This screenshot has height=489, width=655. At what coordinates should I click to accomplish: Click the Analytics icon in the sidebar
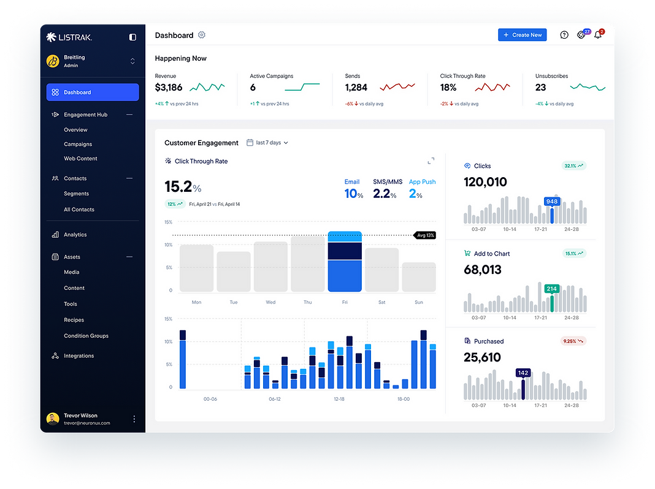(x=56, y=234)
